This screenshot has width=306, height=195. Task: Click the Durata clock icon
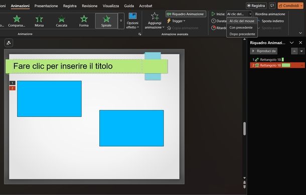pos(214,21)
